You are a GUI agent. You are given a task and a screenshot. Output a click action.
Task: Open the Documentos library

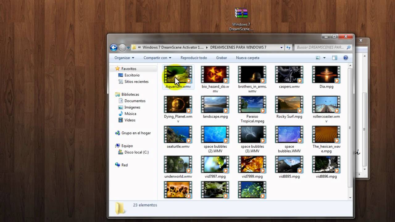click(x=135, y=101)
